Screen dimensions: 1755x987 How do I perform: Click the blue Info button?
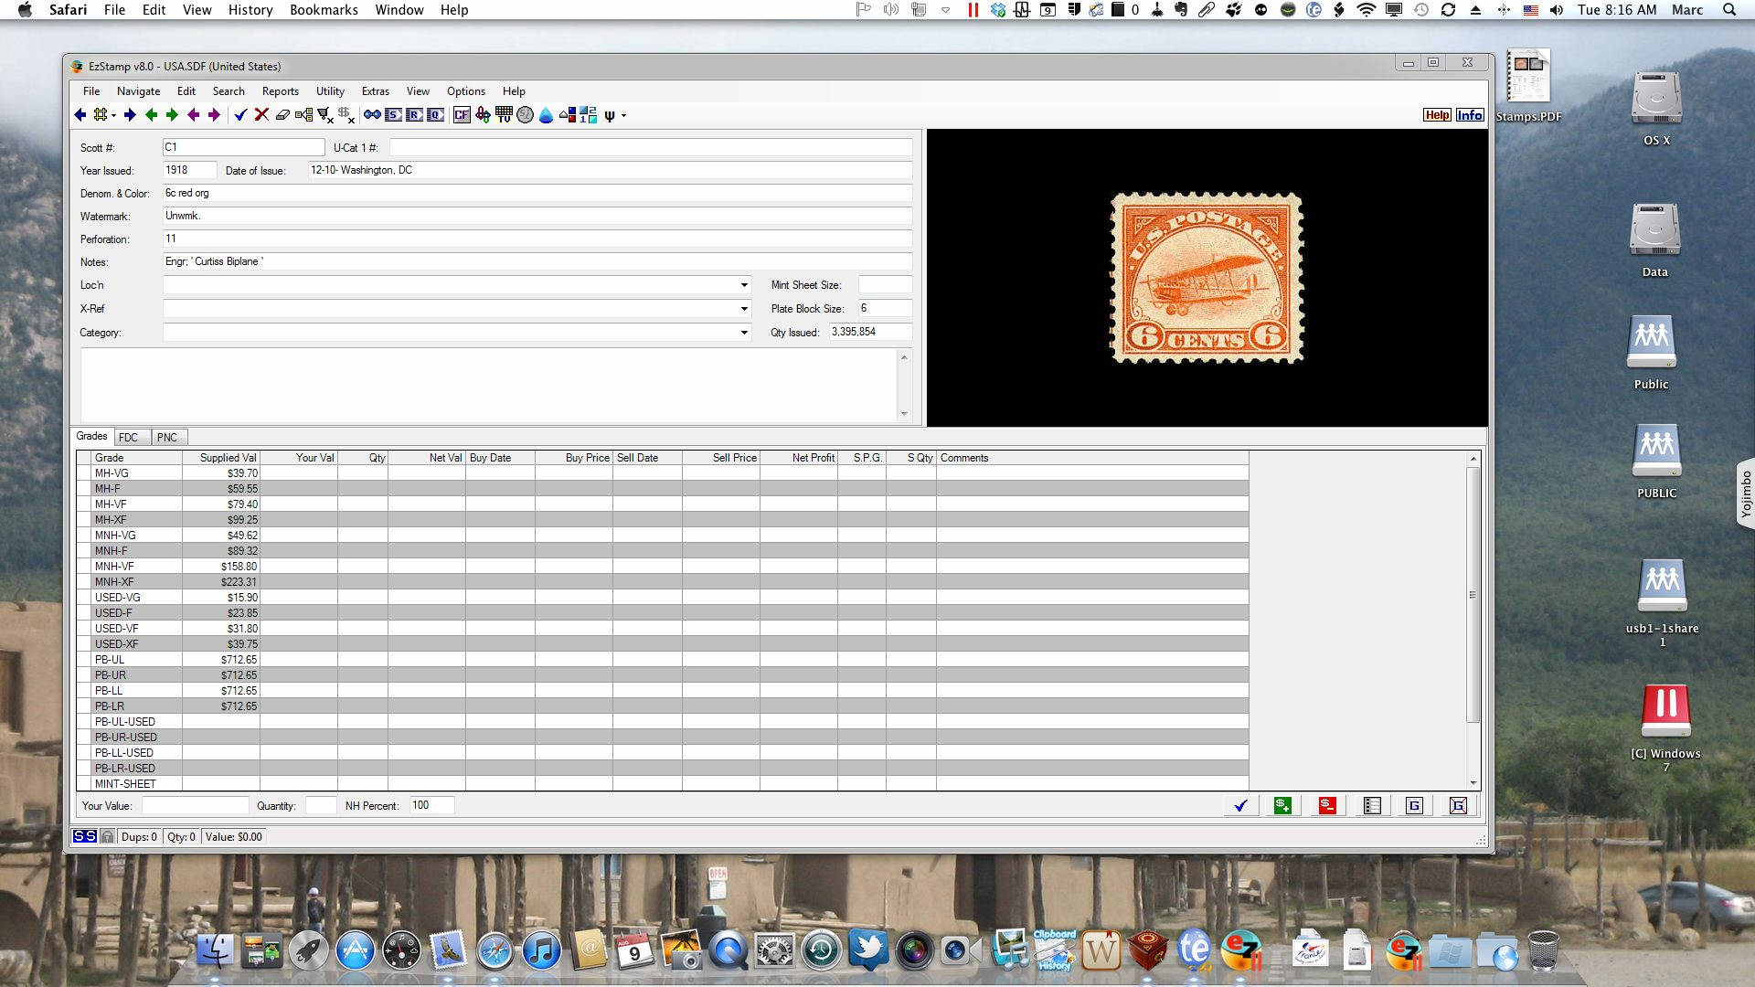click(x=1470, y=115)
